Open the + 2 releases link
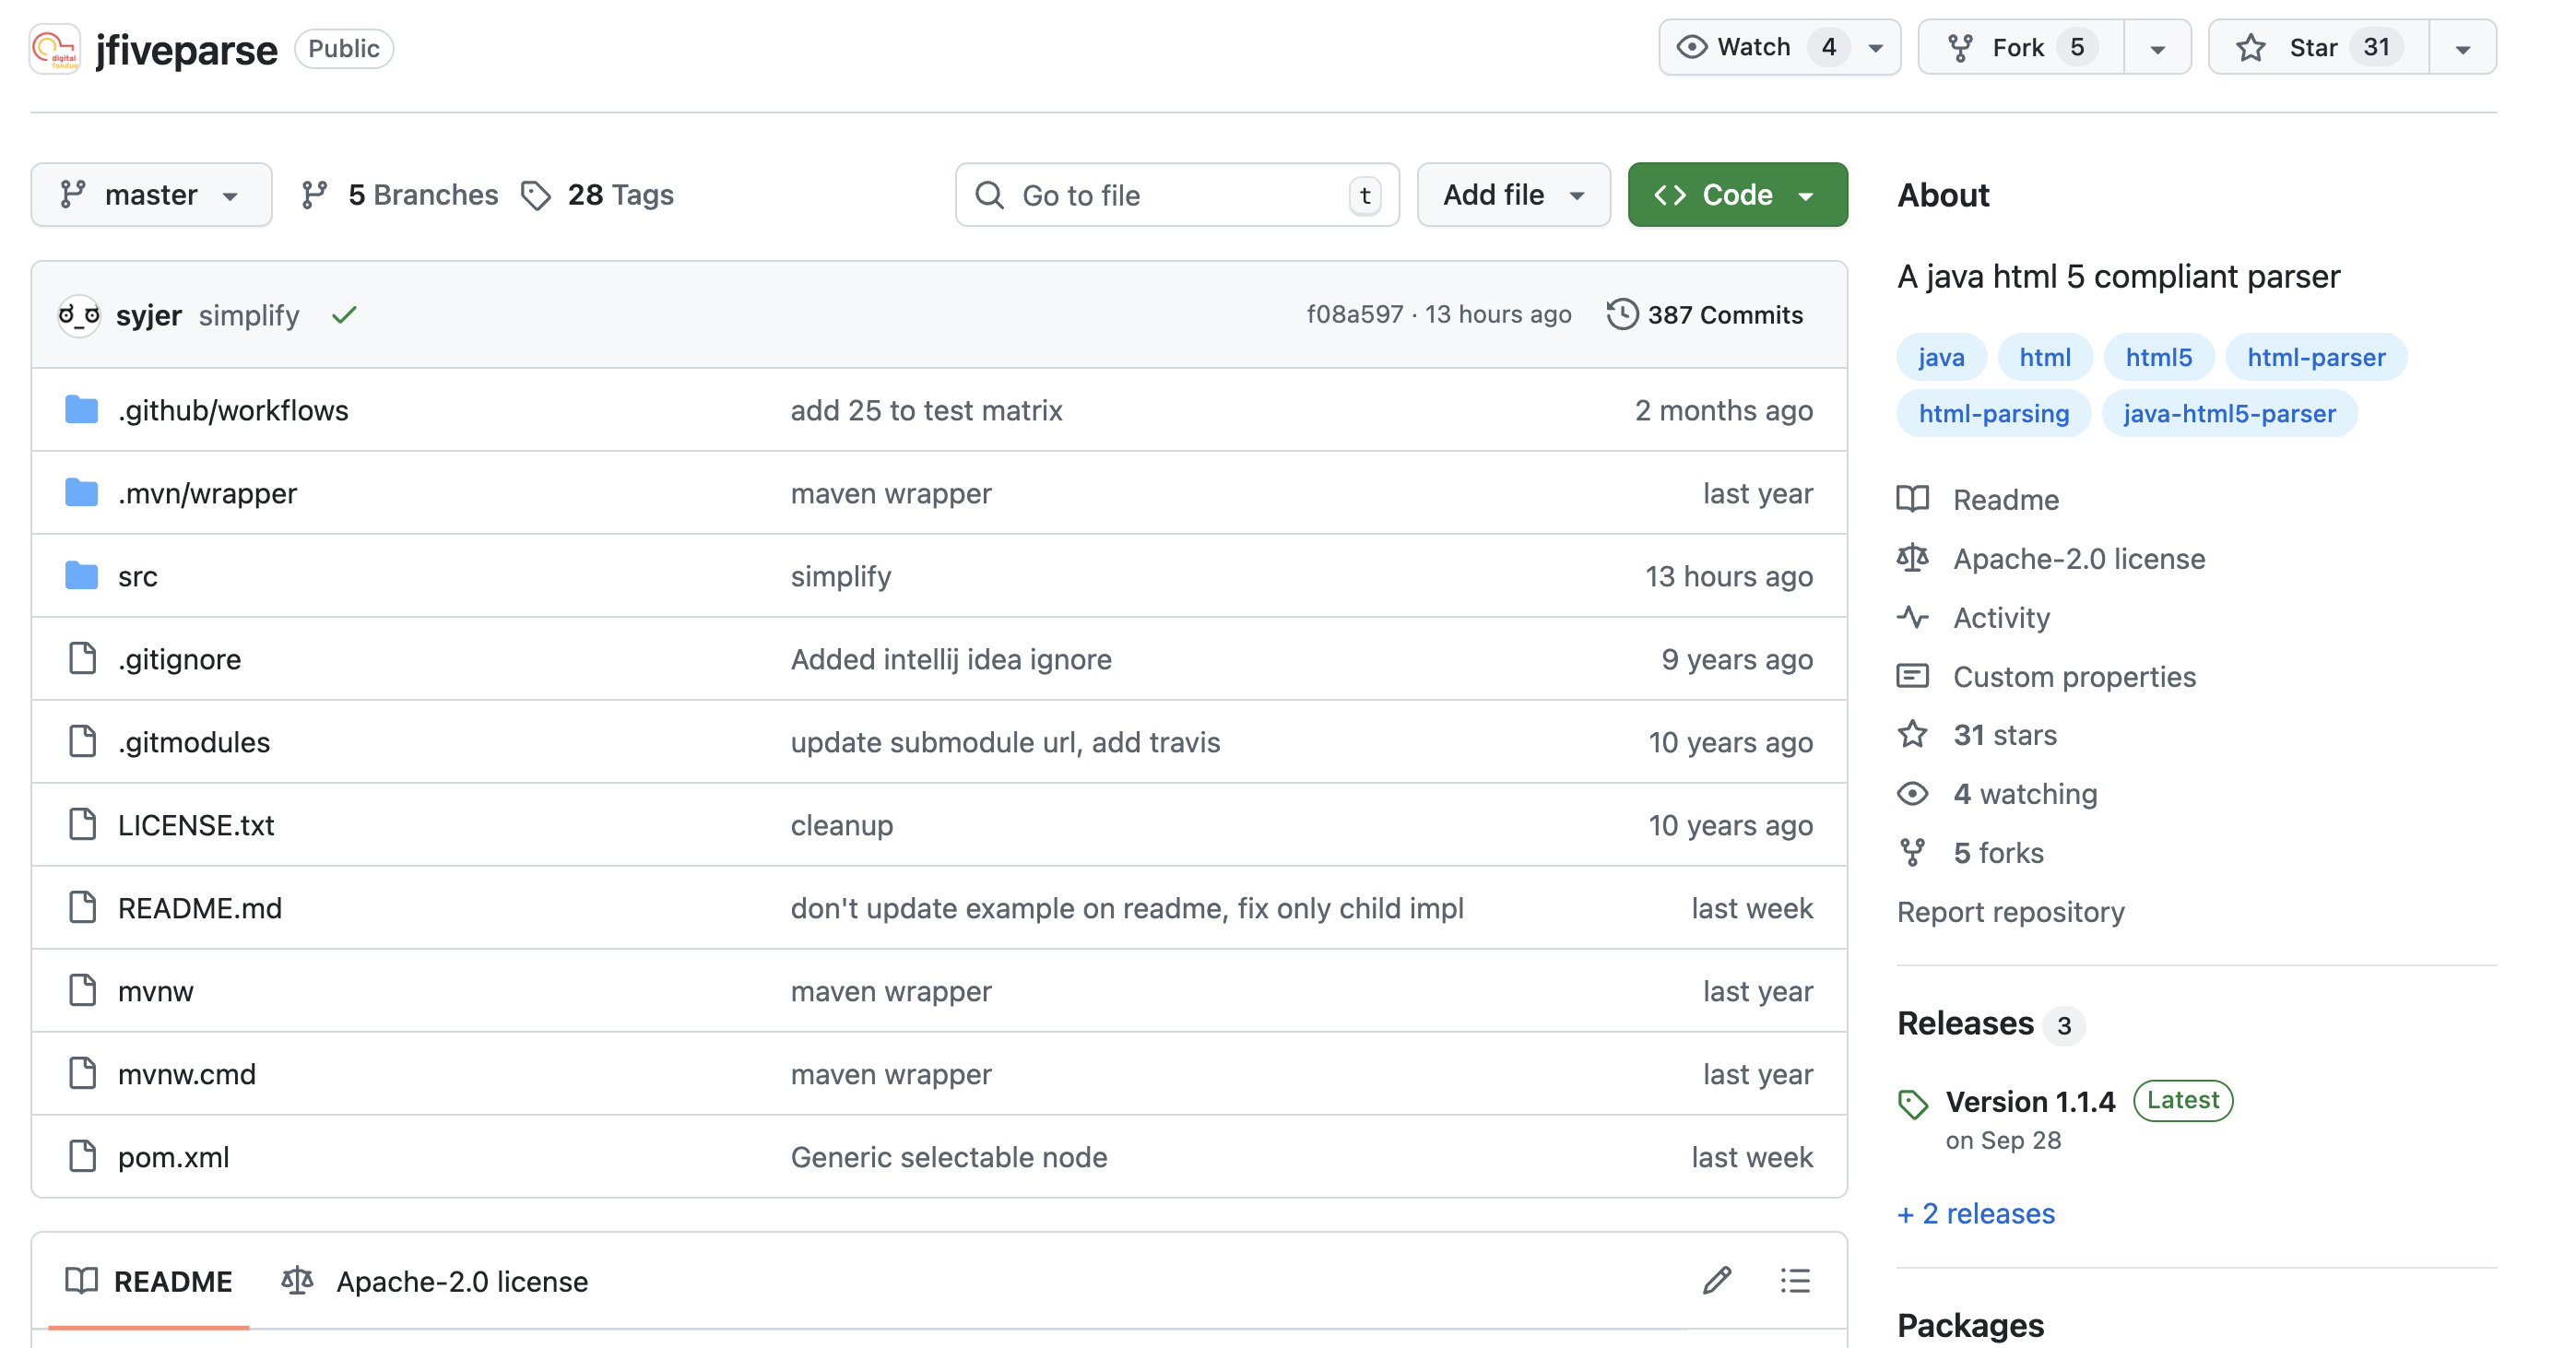 pyautogui.click(x=1975, y=1213)
